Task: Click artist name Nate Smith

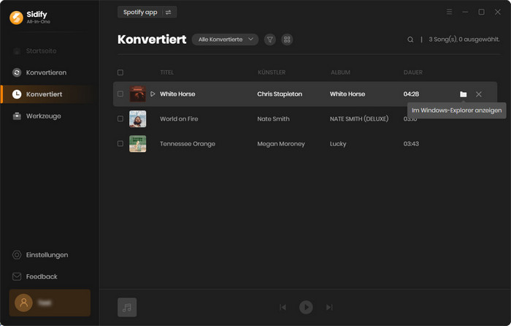Action: [x=273, y=119]
